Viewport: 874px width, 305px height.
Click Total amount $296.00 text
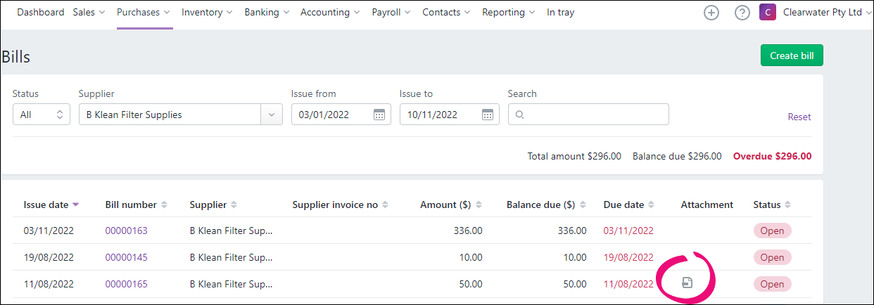click(x=574, y=156)
